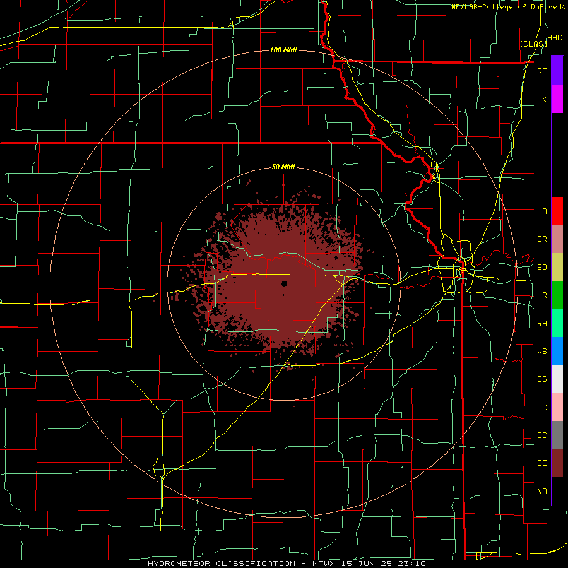Image resolution: width=568 pixels, height=568 pixels.
Task: Click the DS white legend swatch
Action: click(557, 379)
